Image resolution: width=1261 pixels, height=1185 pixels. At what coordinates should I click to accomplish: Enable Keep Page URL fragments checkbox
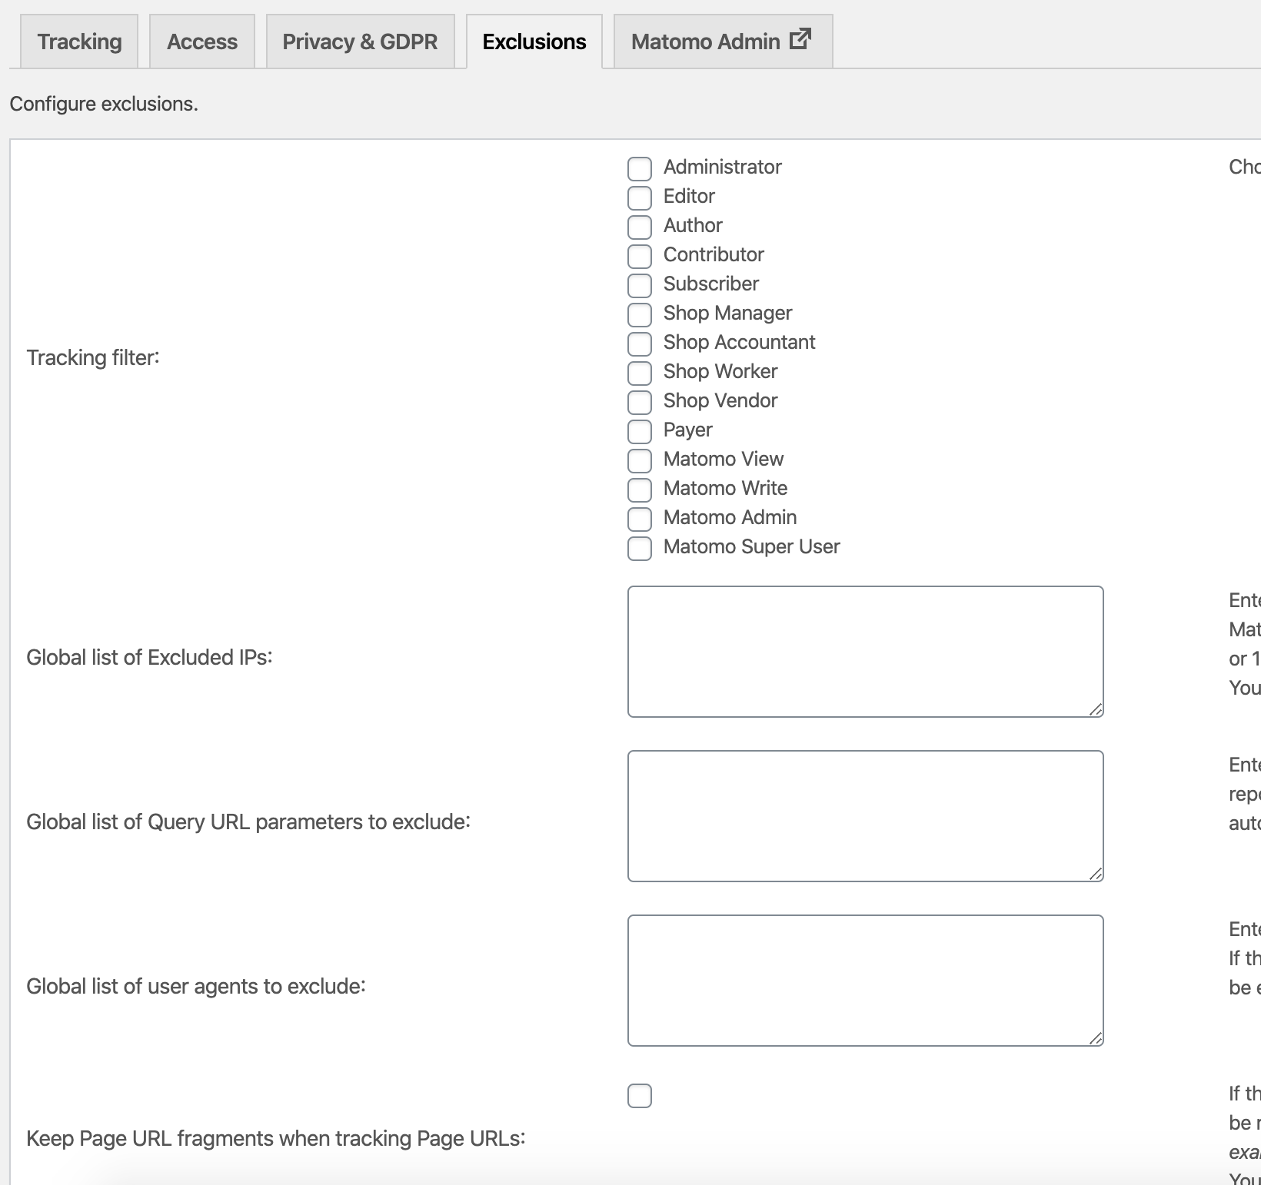640,1096
